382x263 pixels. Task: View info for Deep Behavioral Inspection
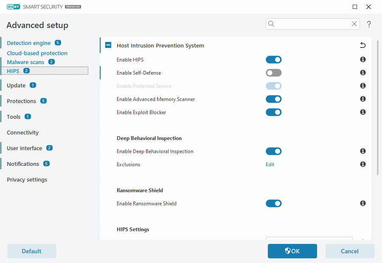[x=363, y=151]
